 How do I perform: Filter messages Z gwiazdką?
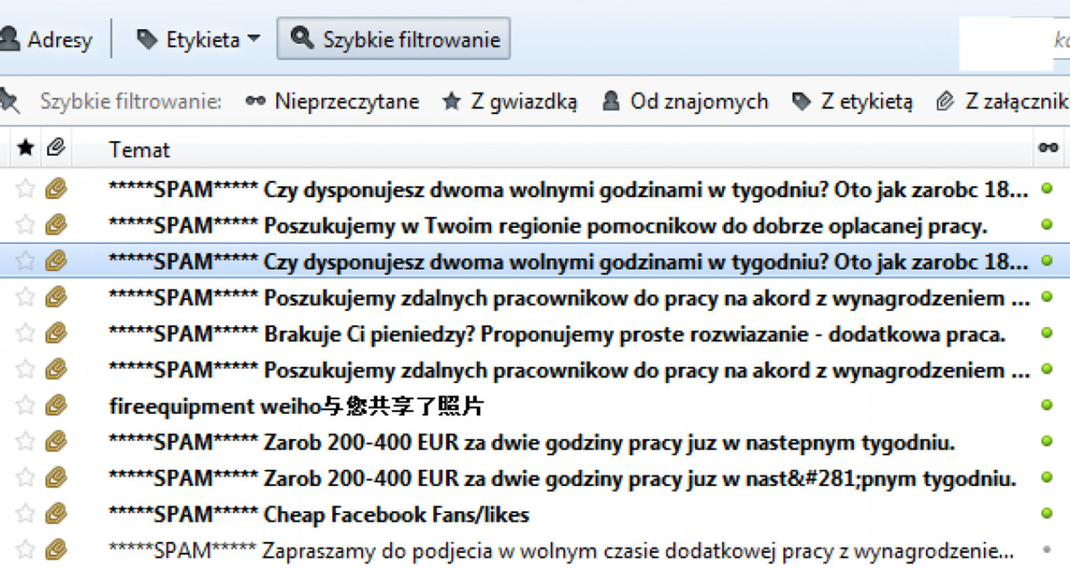tap(511, 102)
